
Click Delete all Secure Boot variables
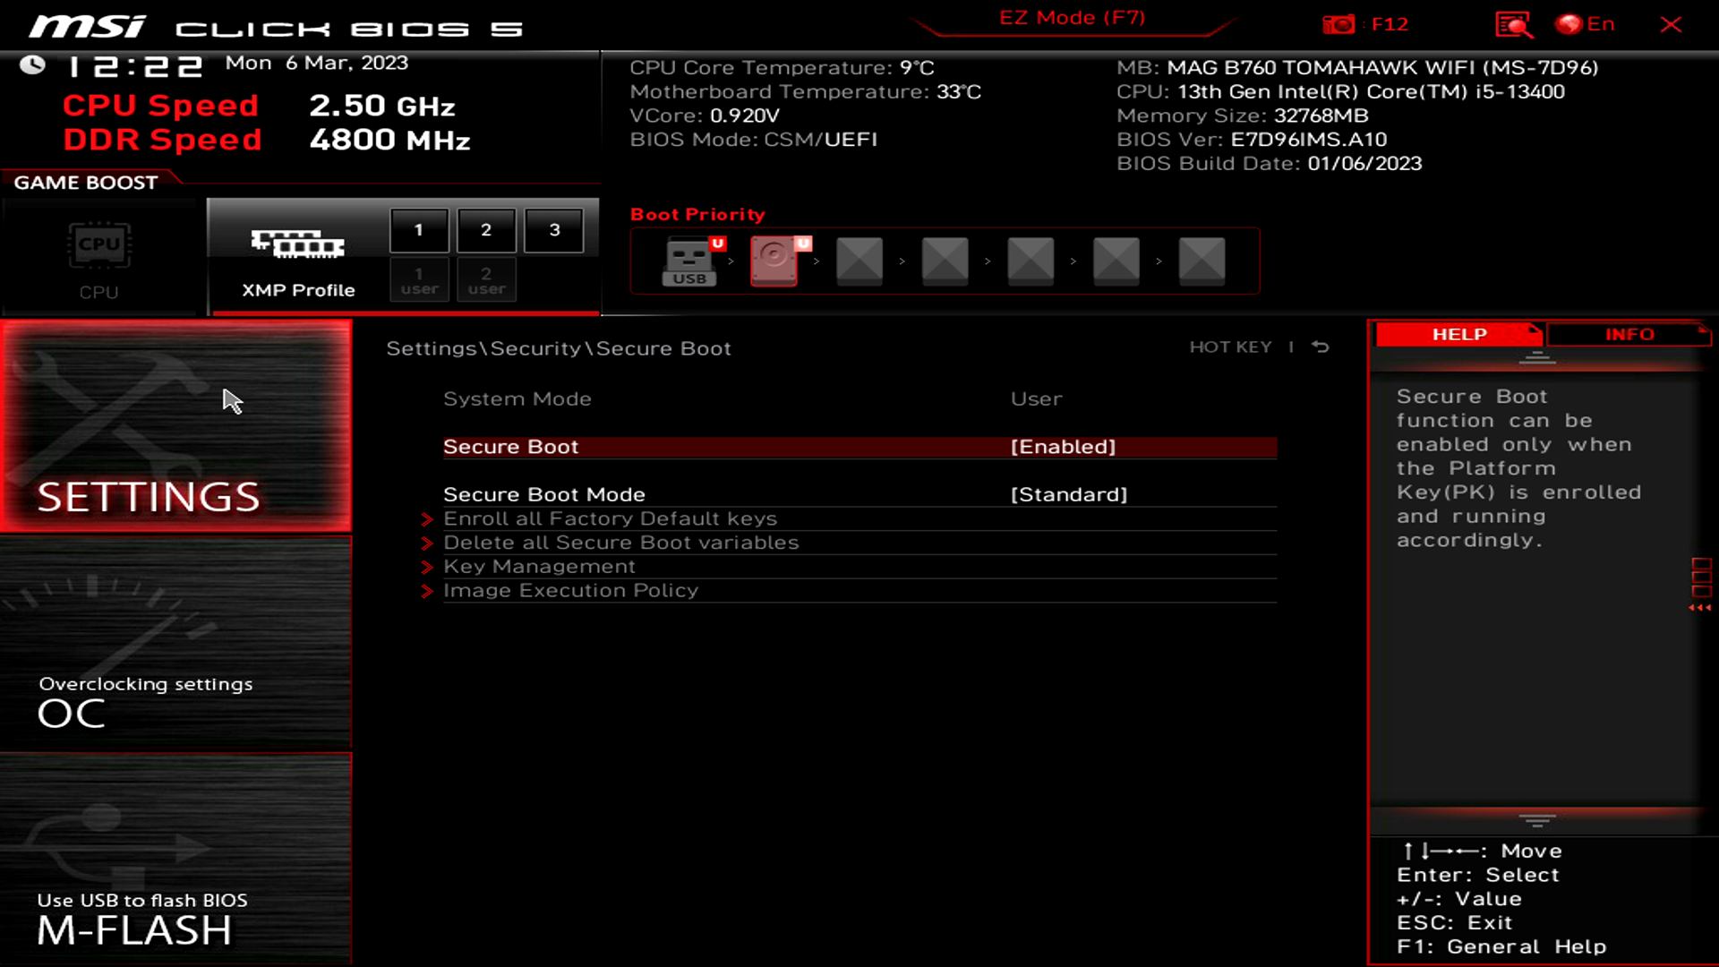(x=621, y=542)
